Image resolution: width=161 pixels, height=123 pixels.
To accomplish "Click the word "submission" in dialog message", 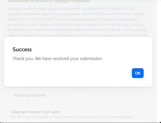I will pyautogui.click(x=91, y=59).
